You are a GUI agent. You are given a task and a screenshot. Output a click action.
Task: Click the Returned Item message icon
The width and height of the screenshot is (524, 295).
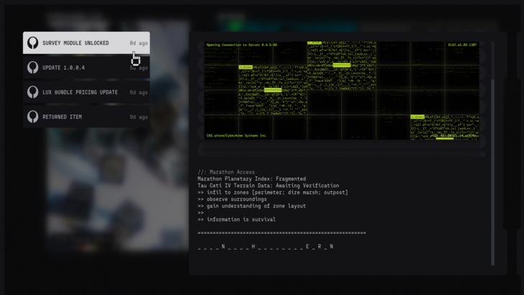[x=32, y=117]
